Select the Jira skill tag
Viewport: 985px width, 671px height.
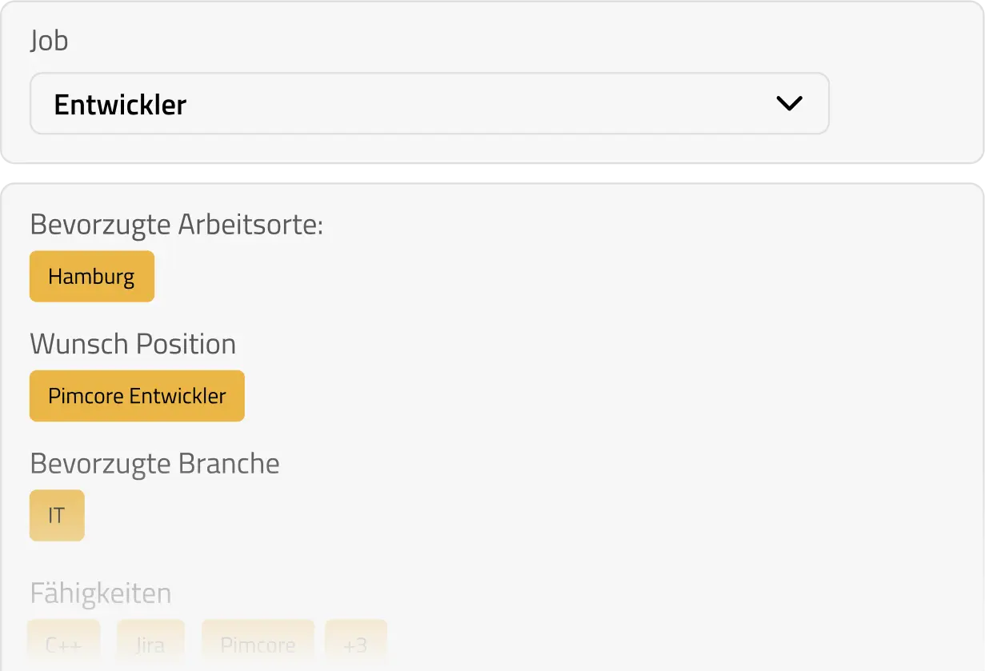pyautogui.click(x=150, y=645)
